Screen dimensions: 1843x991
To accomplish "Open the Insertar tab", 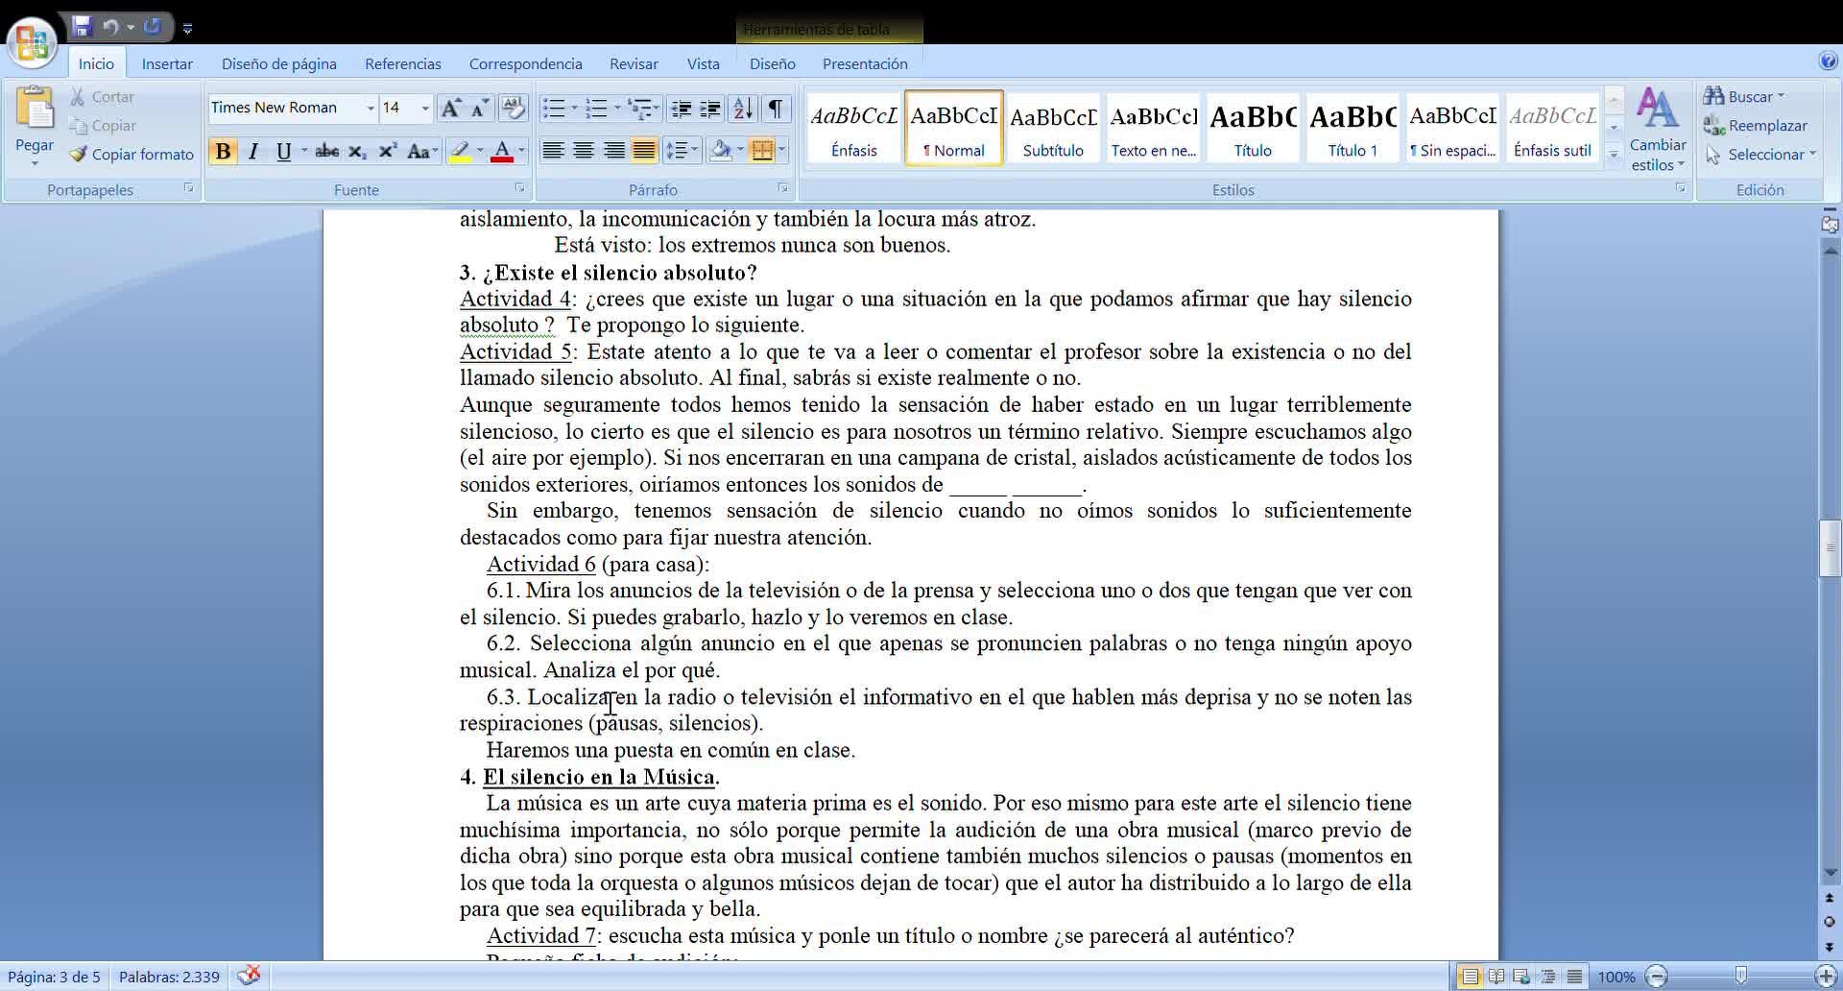I will click(167, 63).
